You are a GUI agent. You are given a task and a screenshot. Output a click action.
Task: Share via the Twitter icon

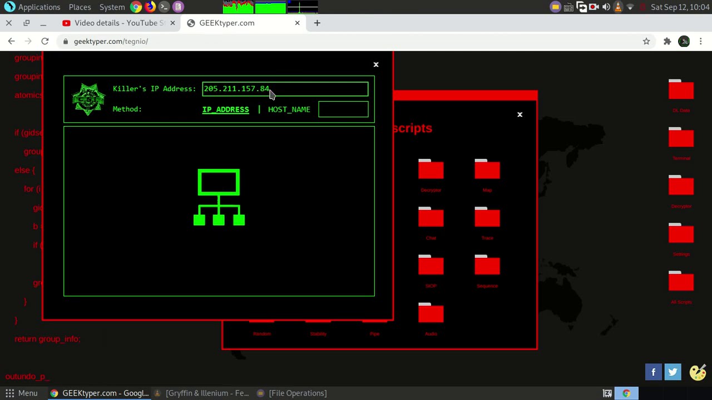coord(673,372)
